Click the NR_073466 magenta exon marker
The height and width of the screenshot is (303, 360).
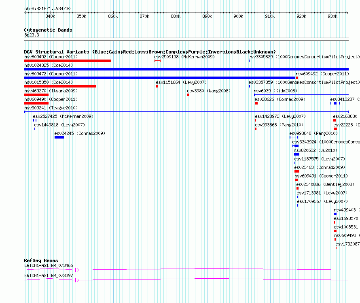coord(76,270)
